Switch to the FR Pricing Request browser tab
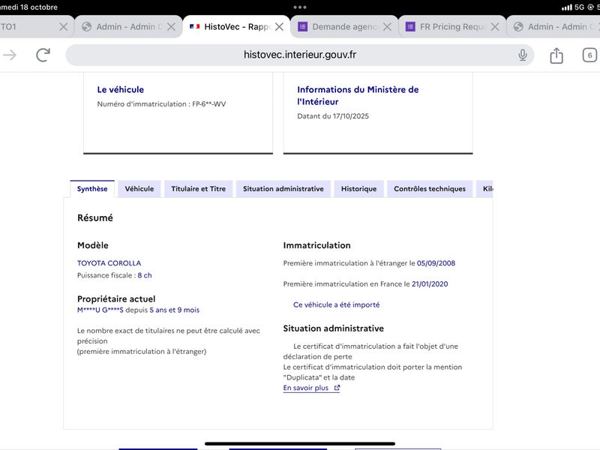Image resolution: width=600 pixels, height=450 pixels. click(x=448, y=26)
